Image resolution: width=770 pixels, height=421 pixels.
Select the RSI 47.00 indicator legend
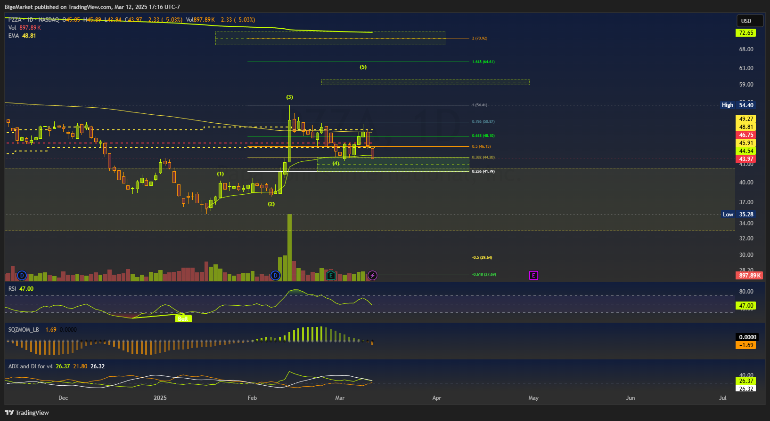[21, 289]
